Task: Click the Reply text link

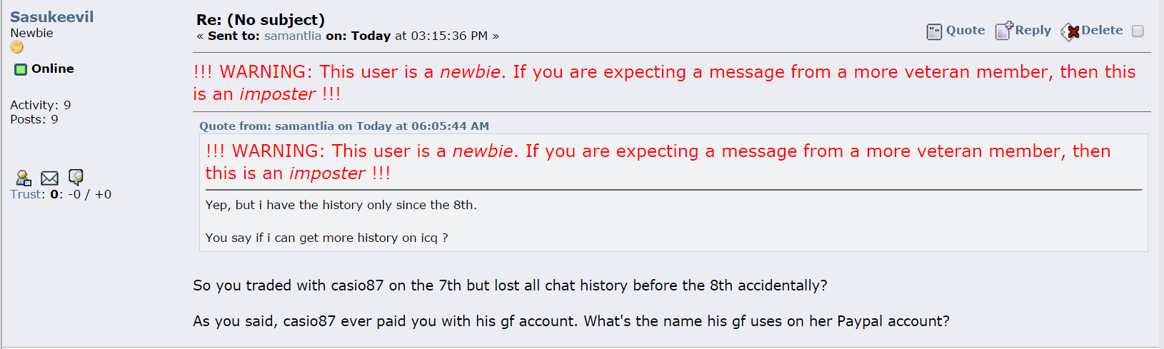Action: (1033, 30)
